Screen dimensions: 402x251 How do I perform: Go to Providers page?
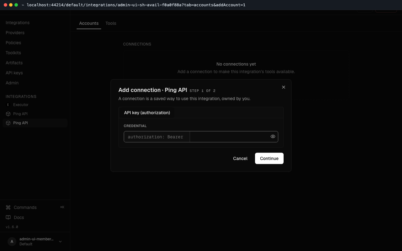pyautogui.click(x=15, y=33)
